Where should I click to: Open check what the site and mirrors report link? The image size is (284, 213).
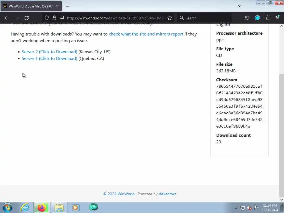point(146,34)
